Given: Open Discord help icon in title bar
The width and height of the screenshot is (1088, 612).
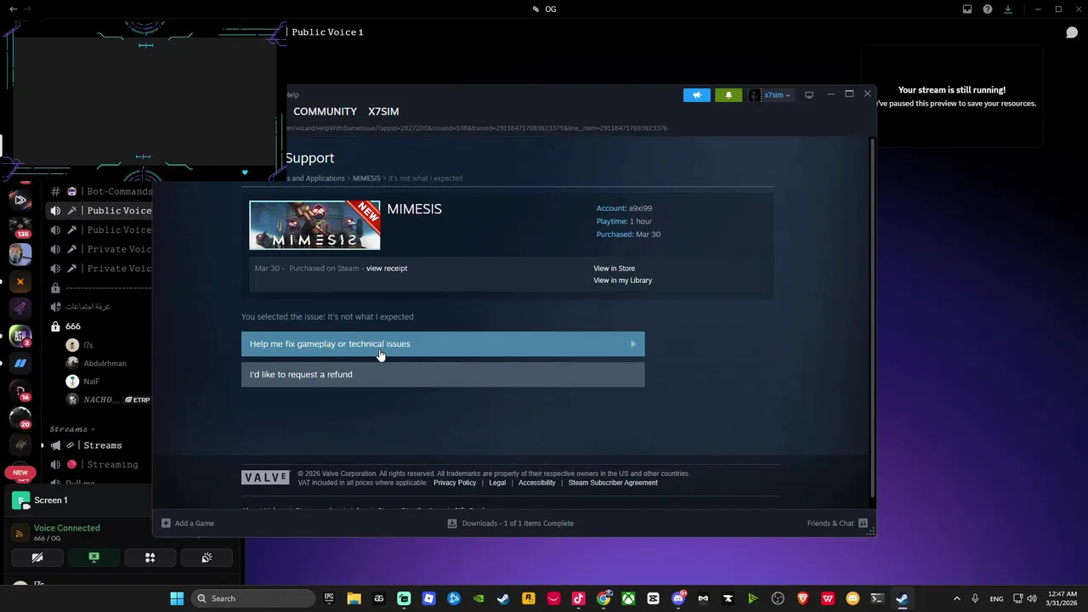Looking at the screenshot, I should point(988,9).
